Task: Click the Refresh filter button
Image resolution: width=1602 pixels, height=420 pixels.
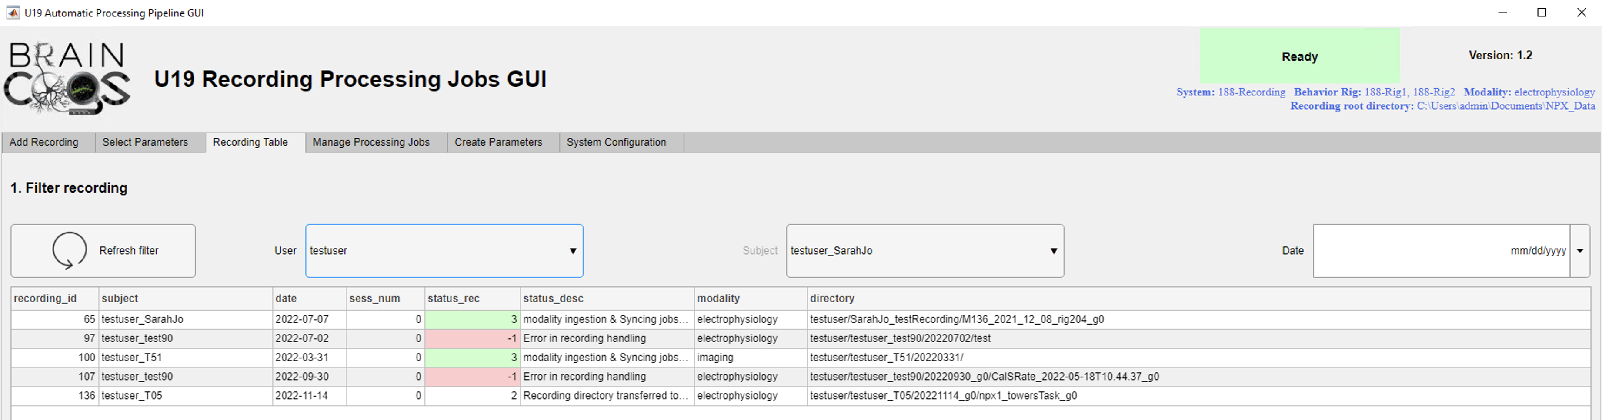Action: tap(103, 251)
